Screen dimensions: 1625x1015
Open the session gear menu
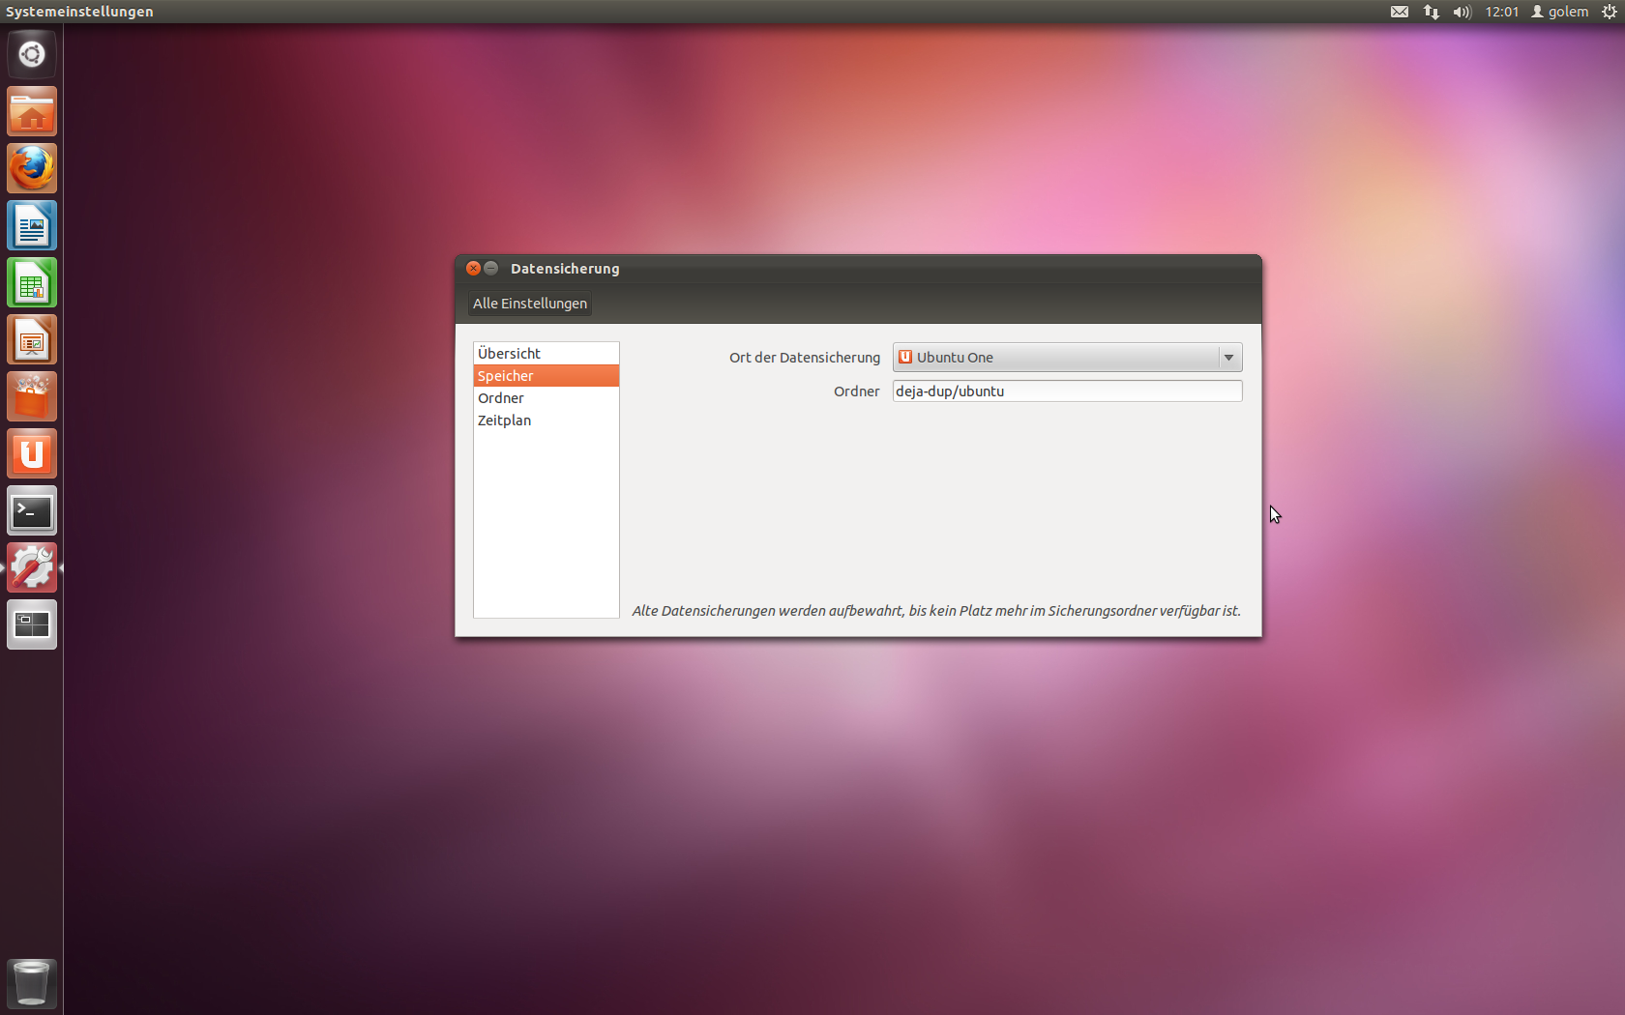1609,12
